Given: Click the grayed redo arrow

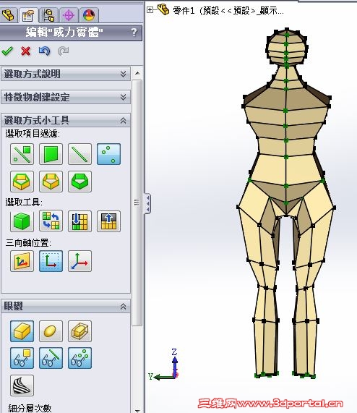Looking at the screenshot, I should (x=63, y=51).
